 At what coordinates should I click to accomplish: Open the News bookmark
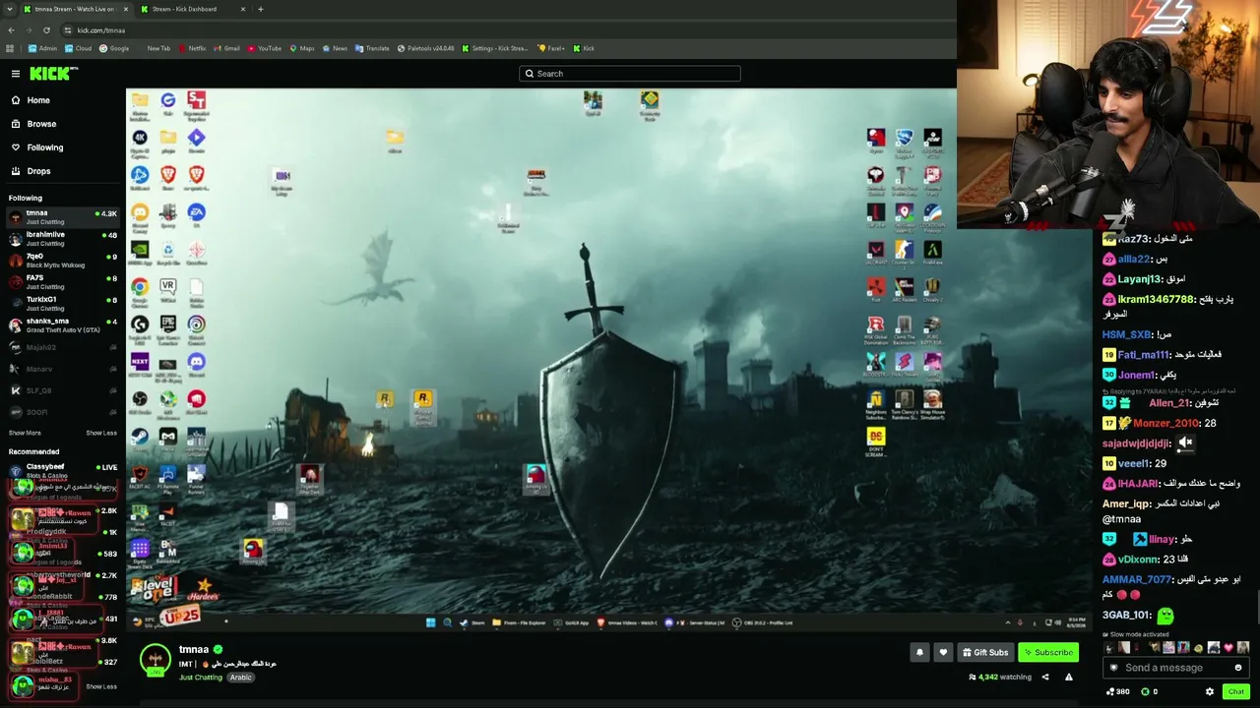pyautogui.click(x=336, y=48)
